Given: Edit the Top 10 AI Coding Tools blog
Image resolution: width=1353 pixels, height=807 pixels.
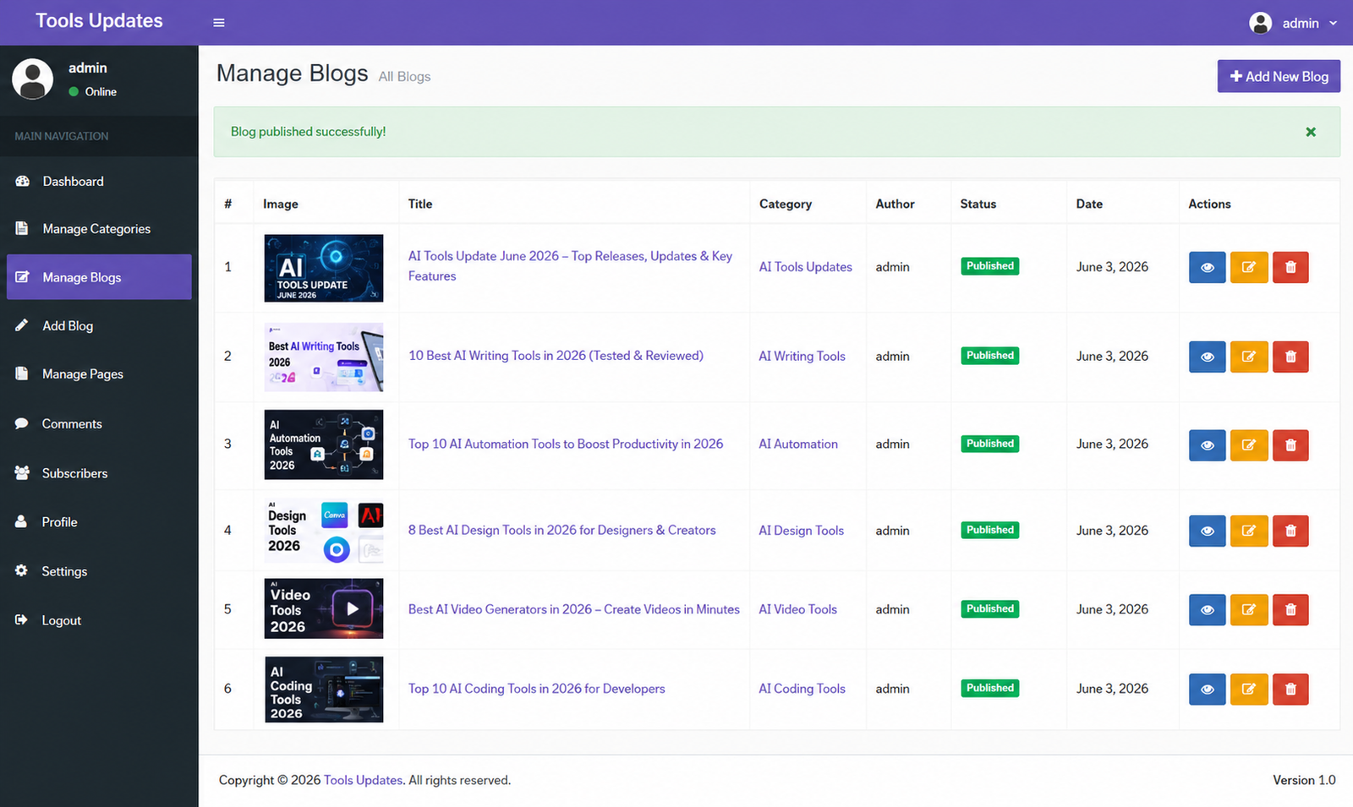Looking at the screenshot, I should tap(1249, 689).
